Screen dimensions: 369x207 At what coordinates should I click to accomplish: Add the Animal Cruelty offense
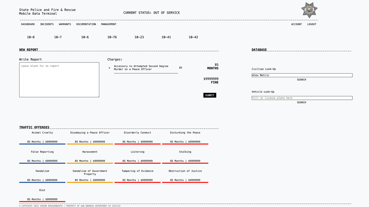click(42, 137)
